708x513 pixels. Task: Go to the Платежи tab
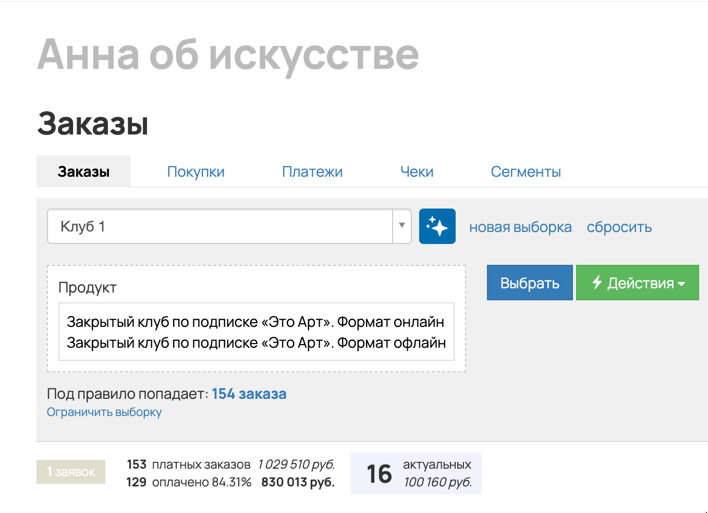pyautogui.click(x=312, y=172)
